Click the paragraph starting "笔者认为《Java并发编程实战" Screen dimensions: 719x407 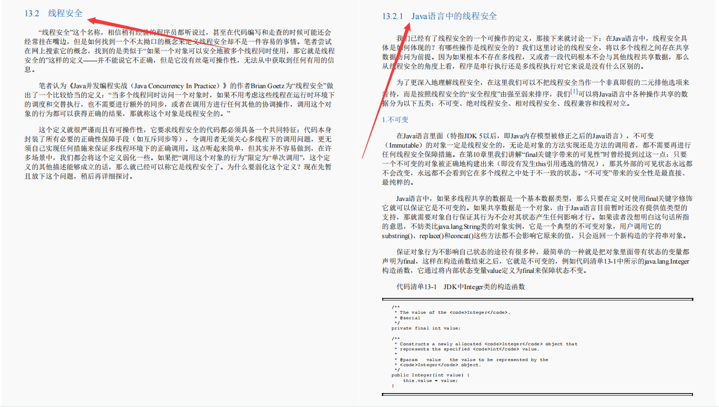tap(180, 100)
